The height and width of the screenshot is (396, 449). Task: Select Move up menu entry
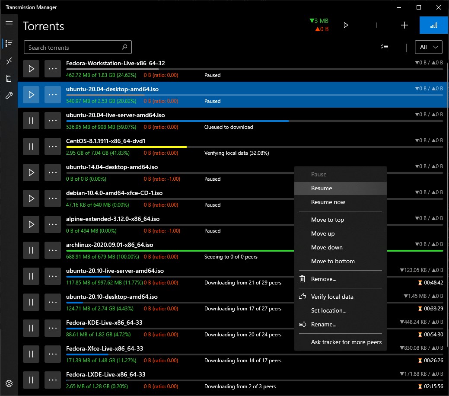341,233
